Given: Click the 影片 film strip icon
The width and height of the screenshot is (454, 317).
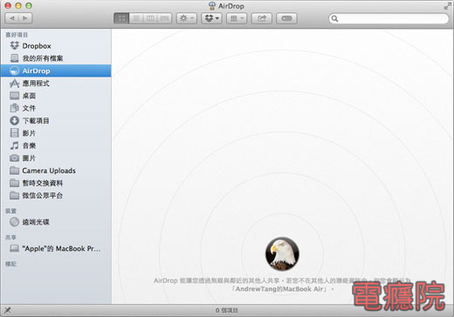Looking at the screenshot, I should (14, 133).
